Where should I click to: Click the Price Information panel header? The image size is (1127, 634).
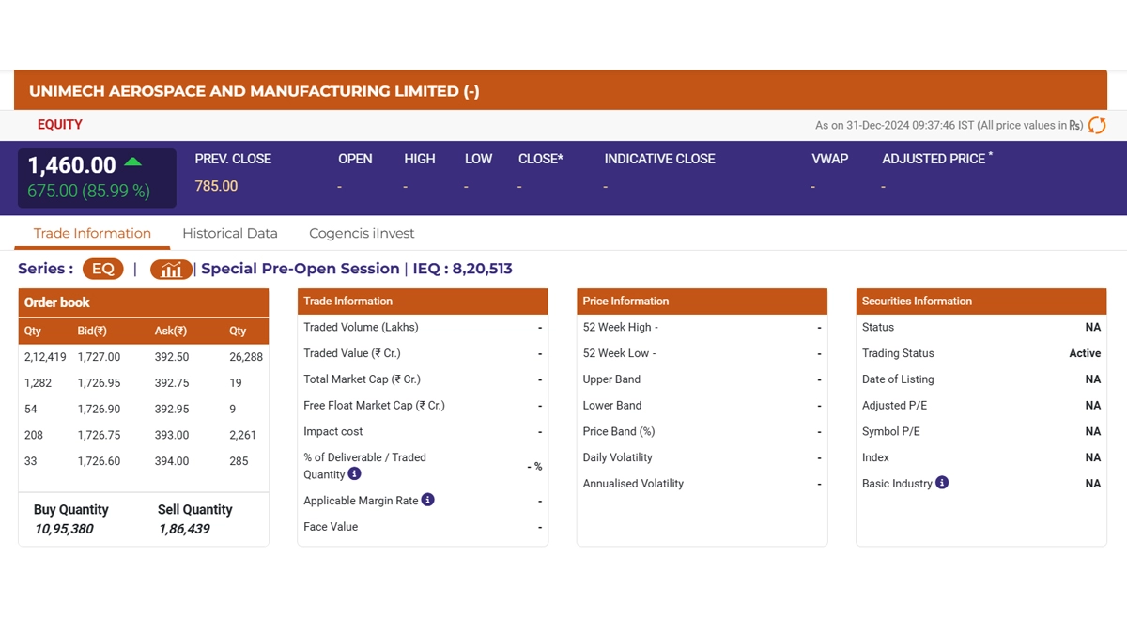pos(702,302)
